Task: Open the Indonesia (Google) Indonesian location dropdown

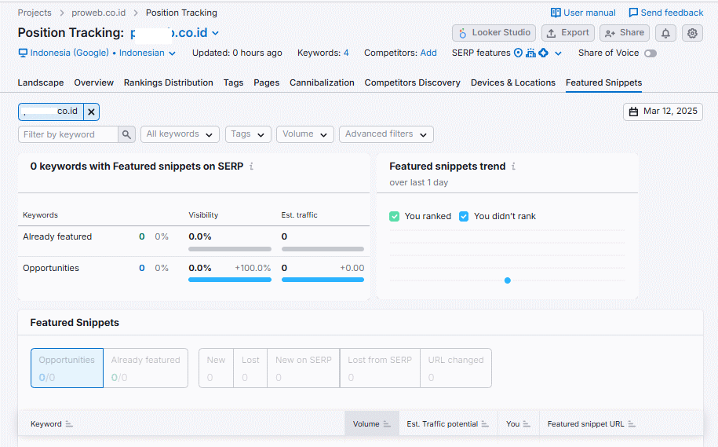Action: pyautogui.click(x=97, y=53)
